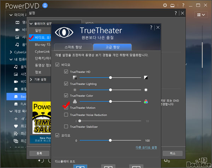
Task: Click the grid view icon at top right
Action: coord(199,15)
